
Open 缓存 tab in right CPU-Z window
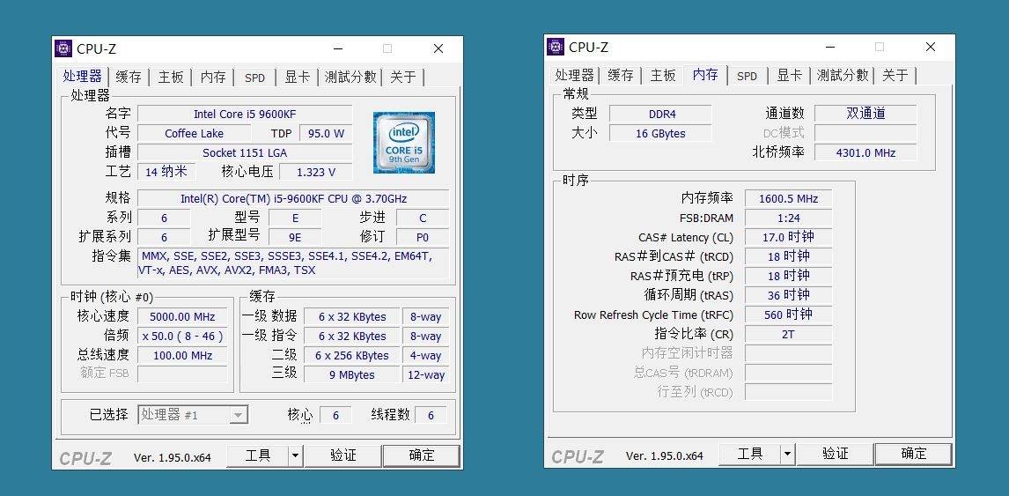point(621,76)
